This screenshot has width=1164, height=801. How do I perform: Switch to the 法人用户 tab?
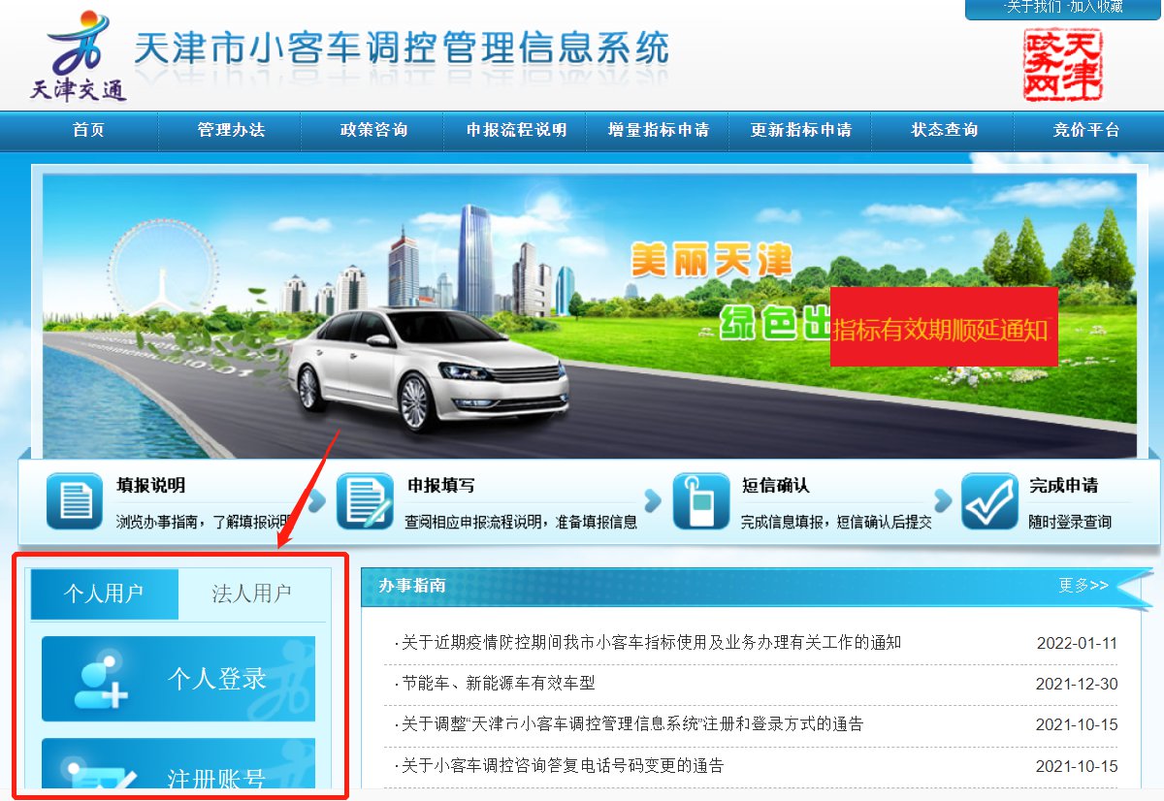252,593
